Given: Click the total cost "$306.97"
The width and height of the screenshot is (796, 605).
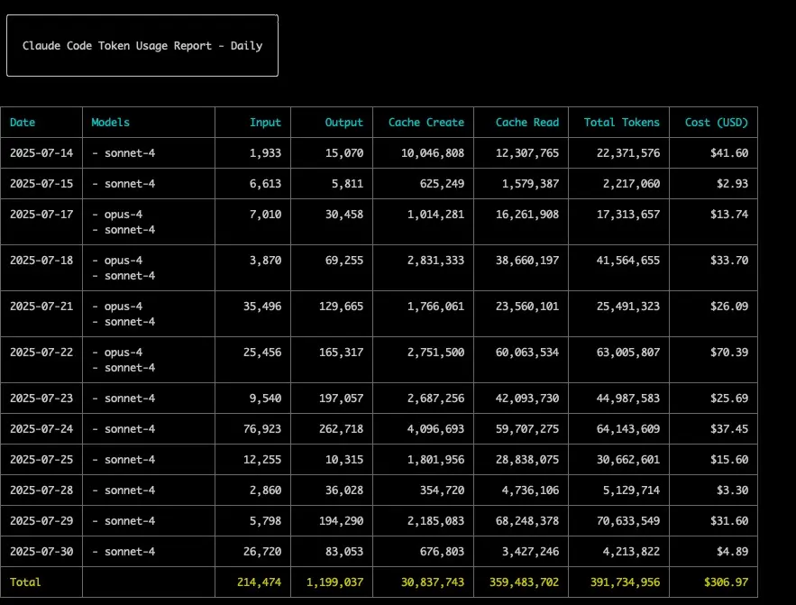Looking at the screenshot, I should click(726, 582).
